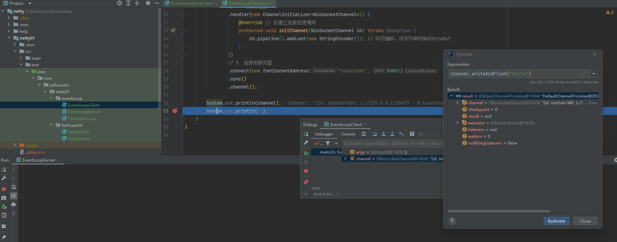Expand the expression field to multiline
This screenshot has height=242, width=617.
pyautogui.click(x=584, y=74)
